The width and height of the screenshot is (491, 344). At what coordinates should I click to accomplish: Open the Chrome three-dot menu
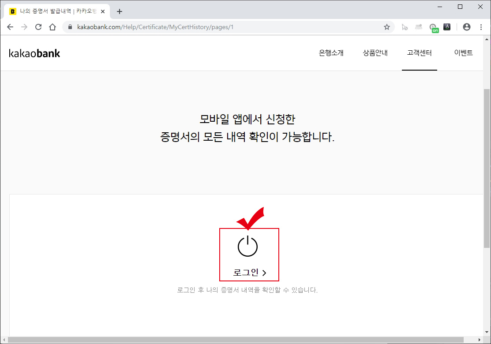click(481, 26)
